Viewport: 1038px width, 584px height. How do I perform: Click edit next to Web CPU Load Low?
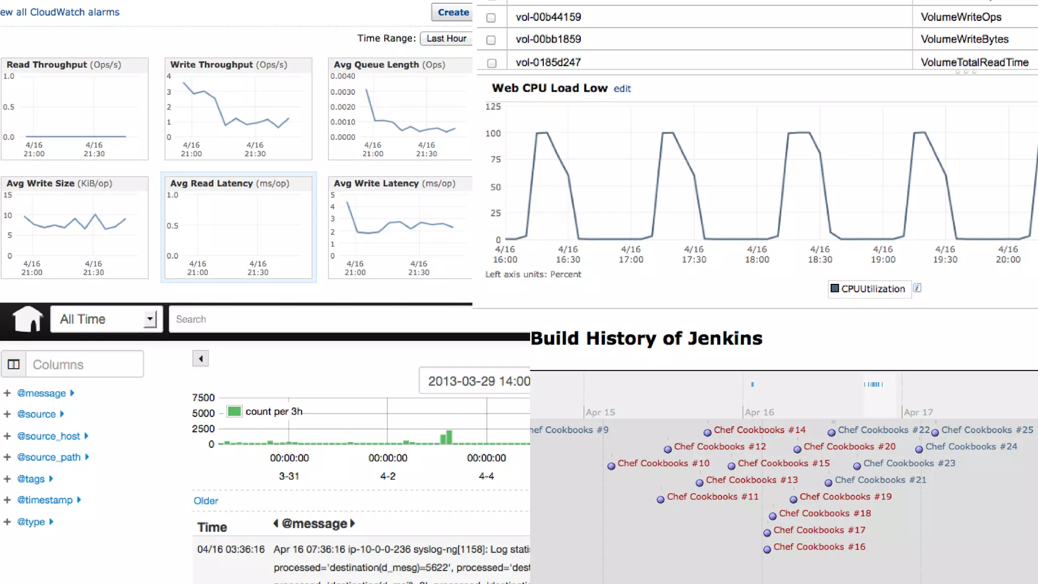[622, 89]
